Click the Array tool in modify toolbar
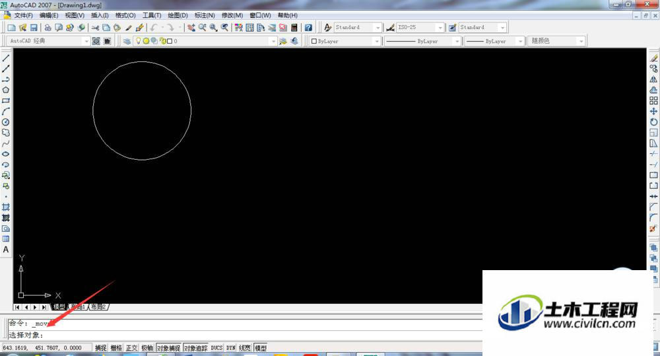The height and width of the screenshot is (356, 660). click(653, 100)
